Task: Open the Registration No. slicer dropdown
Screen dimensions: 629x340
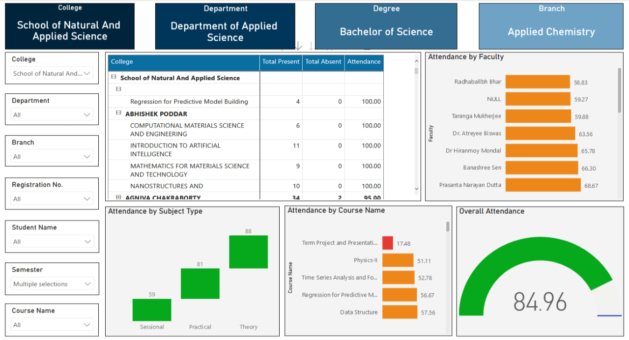Action: pos(87,198)
